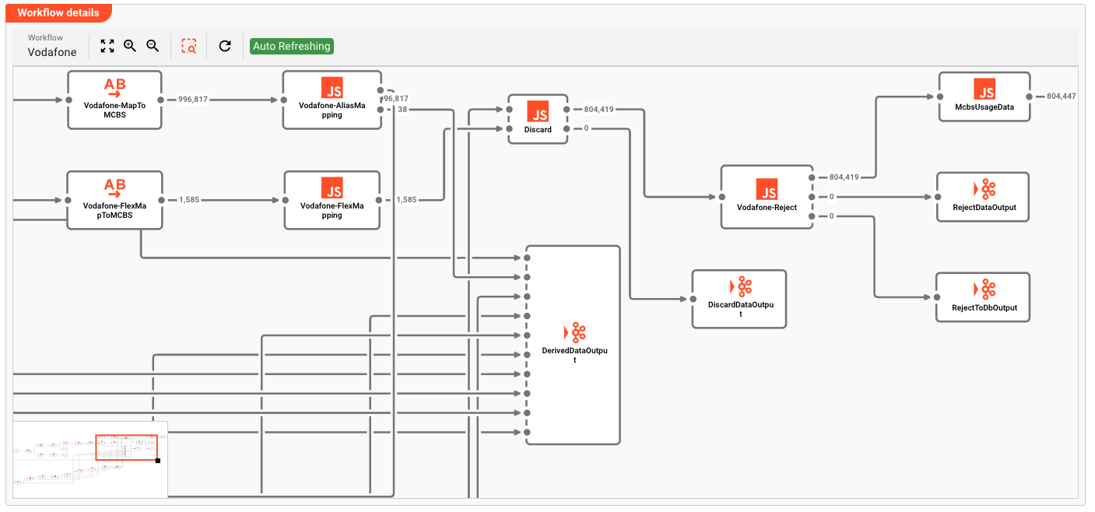Image resolution: width=1095 pixels, height=512 pixels.
Task: Select the Vodafone-MapToMCBS AB icon
Action: [x=114, y=88]
